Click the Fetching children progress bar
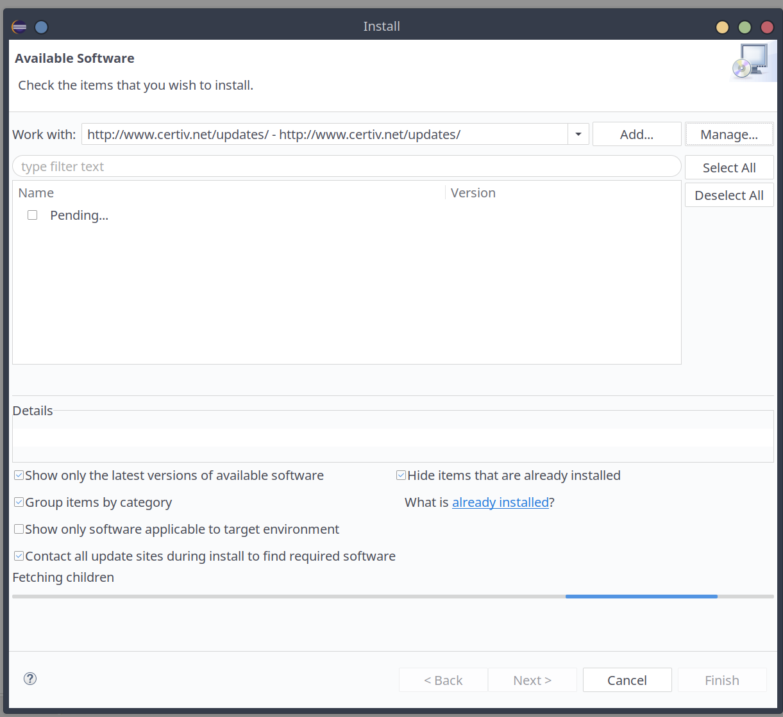The width and height of the screenshot is (783, 717). pyautogui.click(x=392, y=597)
